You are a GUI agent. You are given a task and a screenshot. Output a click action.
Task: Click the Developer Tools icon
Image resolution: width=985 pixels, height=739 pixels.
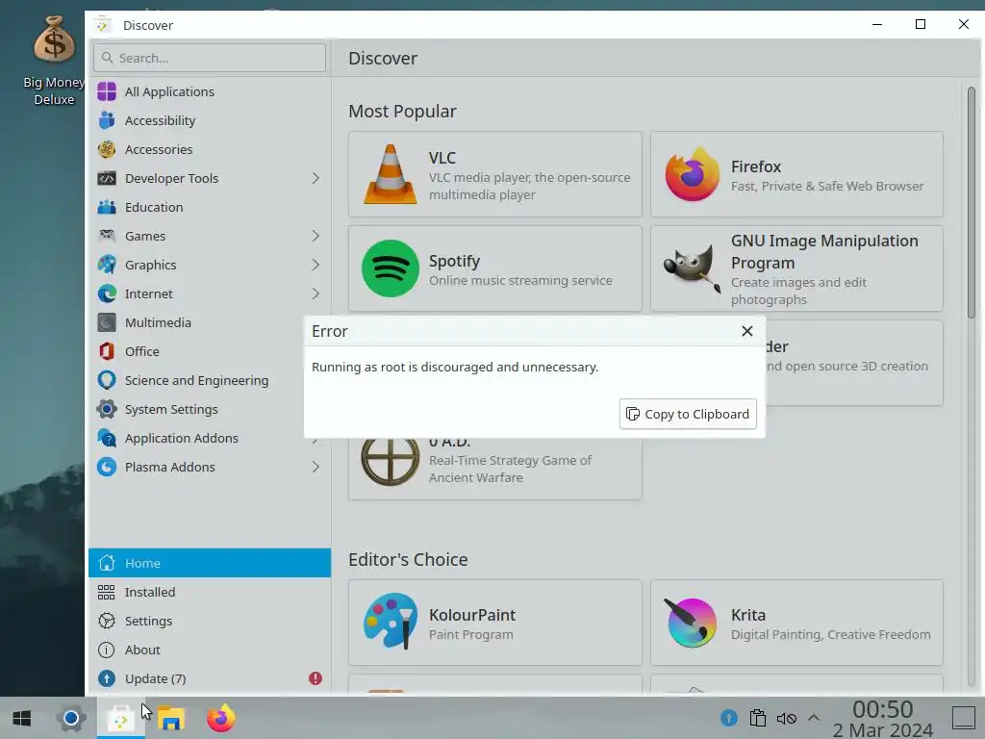point(107,178)
